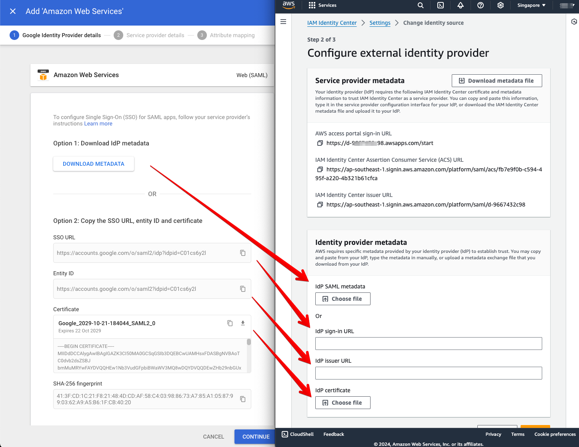
Task: Go to Attribute mapping step
Action: (x=226, y=35)
